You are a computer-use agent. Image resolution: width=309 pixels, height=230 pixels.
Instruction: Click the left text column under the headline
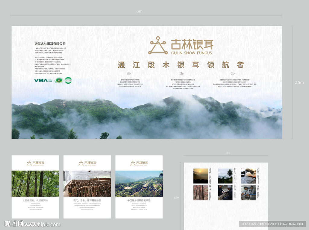130,83
